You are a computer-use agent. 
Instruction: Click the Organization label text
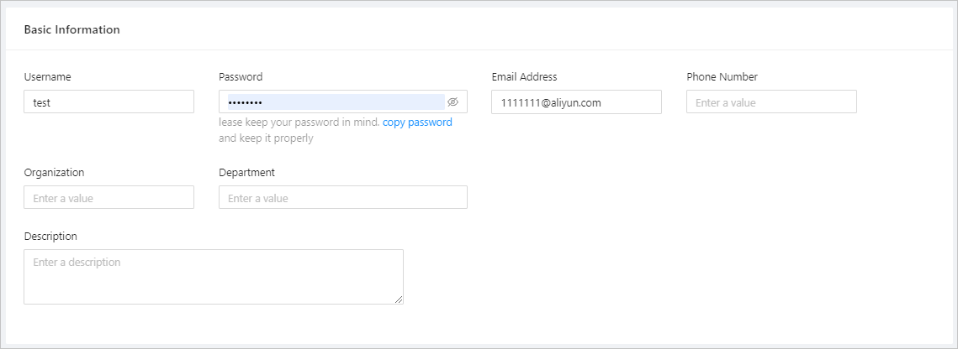tap(54, 173)
